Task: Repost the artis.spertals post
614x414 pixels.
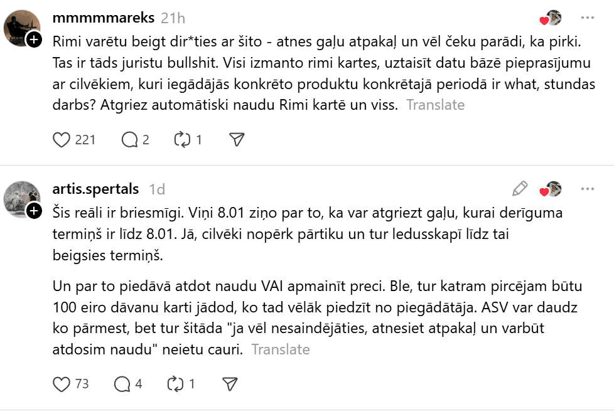Action: tap(176, 383)
